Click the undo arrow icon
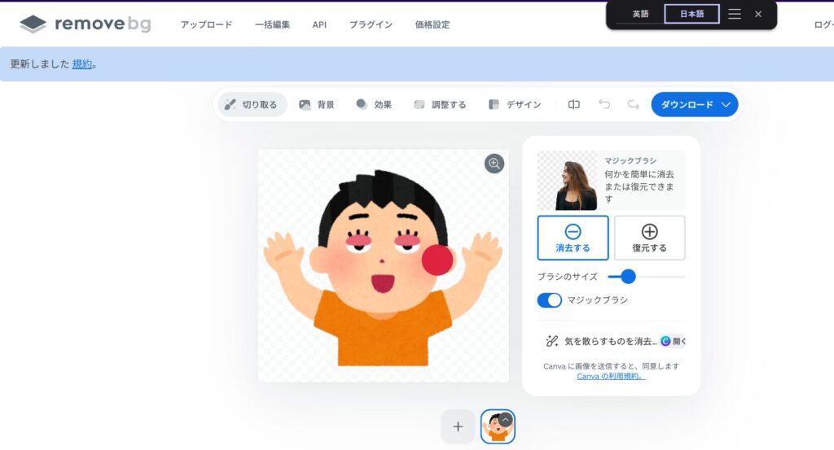Image resolution: width=834 pixels, height=450 pixels. pyautogui.click(x=604, y=104)
